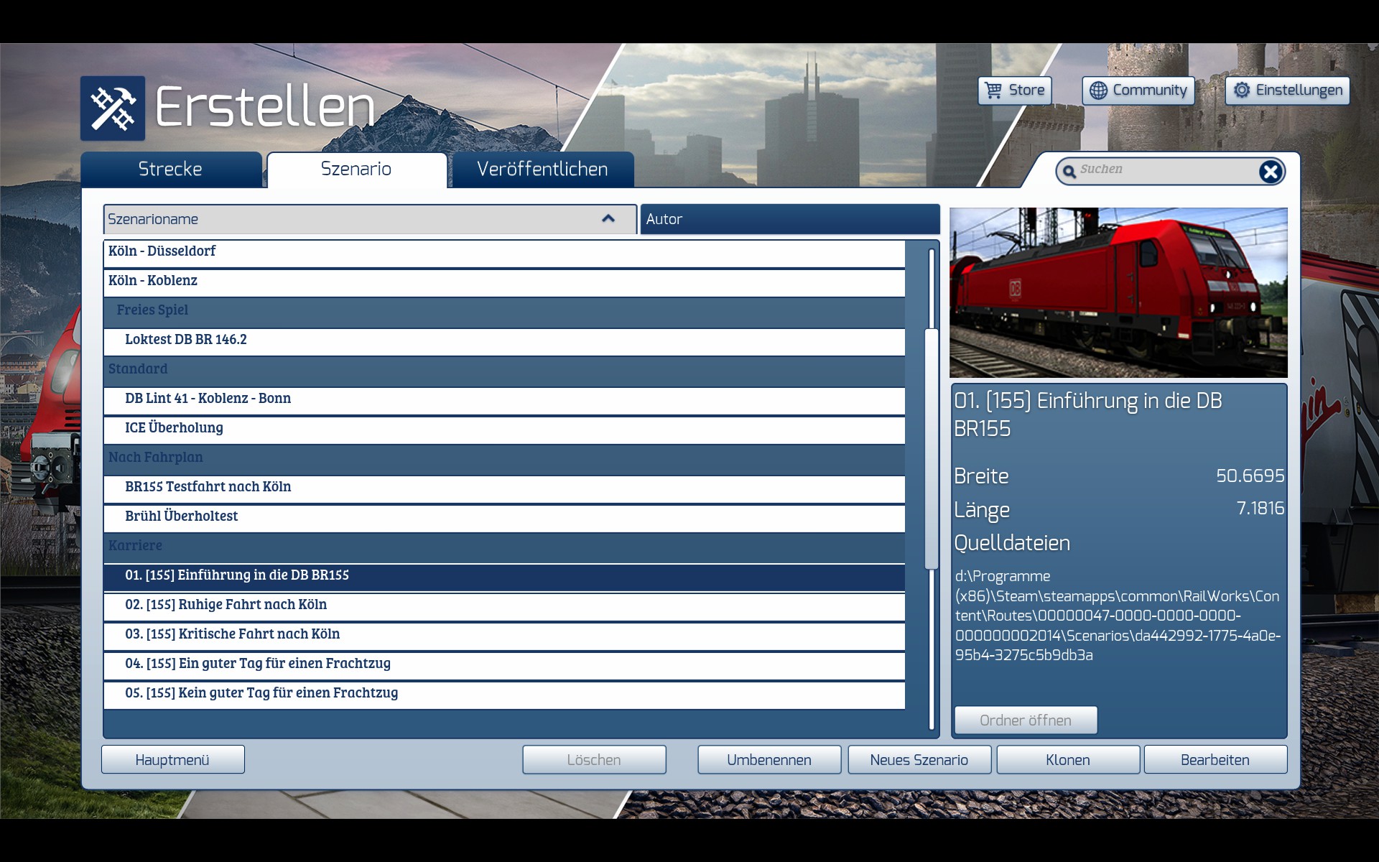Toggle the Szenarioname sort arrow
The height and width of the screenshot is (862, 1379).
pos(608,218)
